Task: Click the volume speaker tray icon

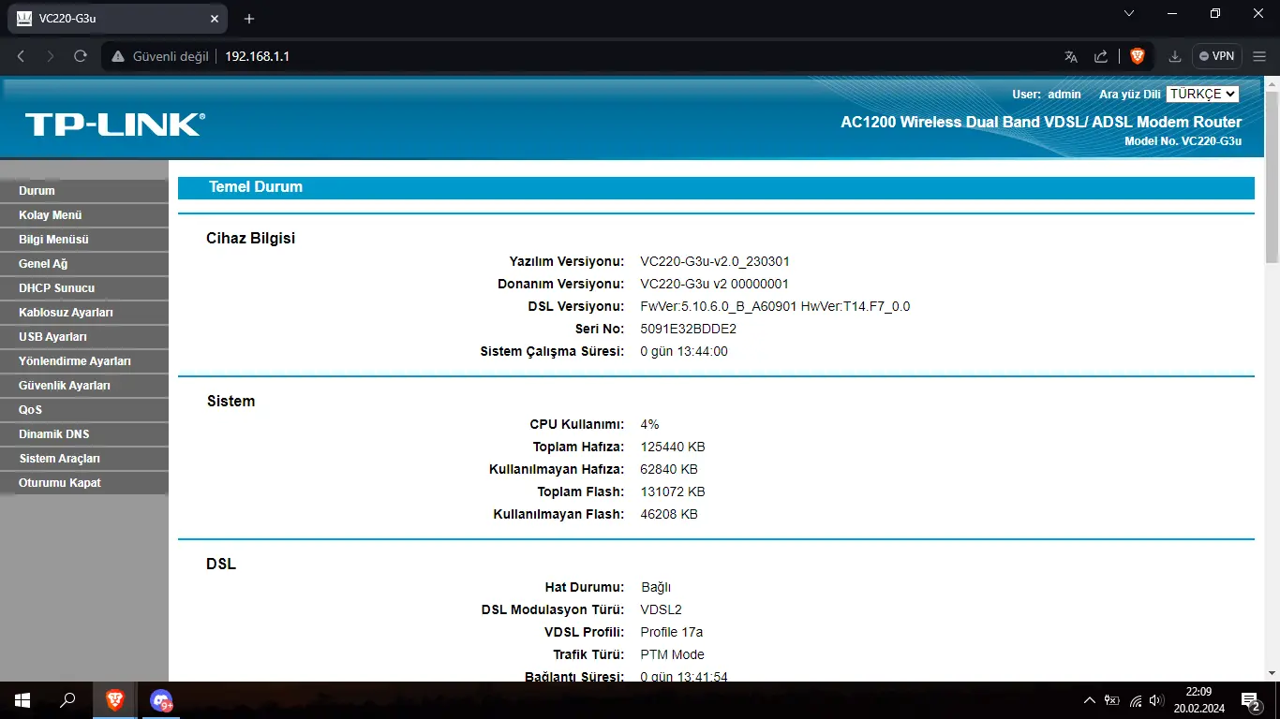Action: click(x=1157, y=700)
